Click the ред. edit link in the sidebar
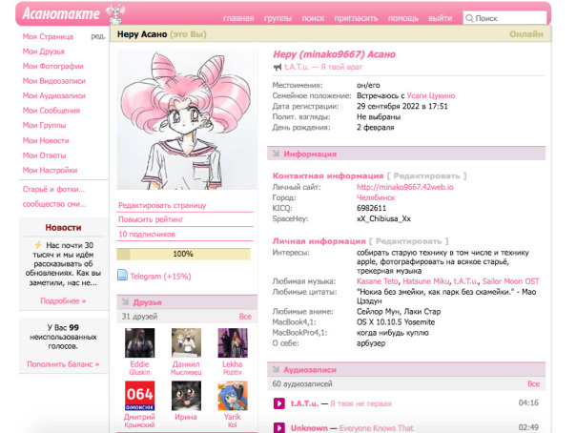Image resolution: width=576 pixels, height=433 pixels. (x=98, y=37)
